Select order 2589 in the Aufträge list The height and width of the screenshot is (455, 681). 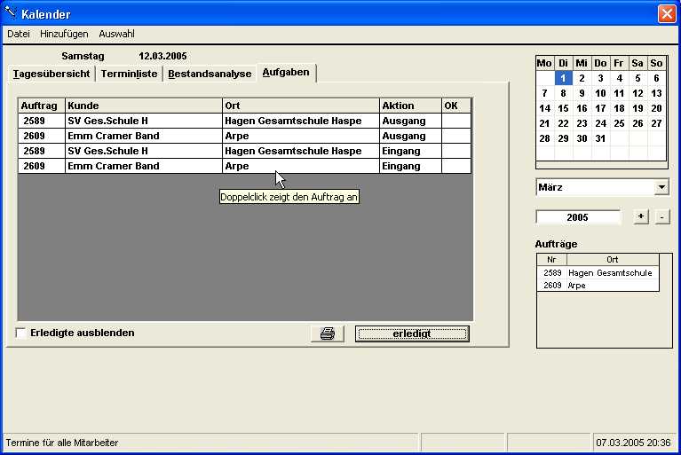tap(598, 273)
